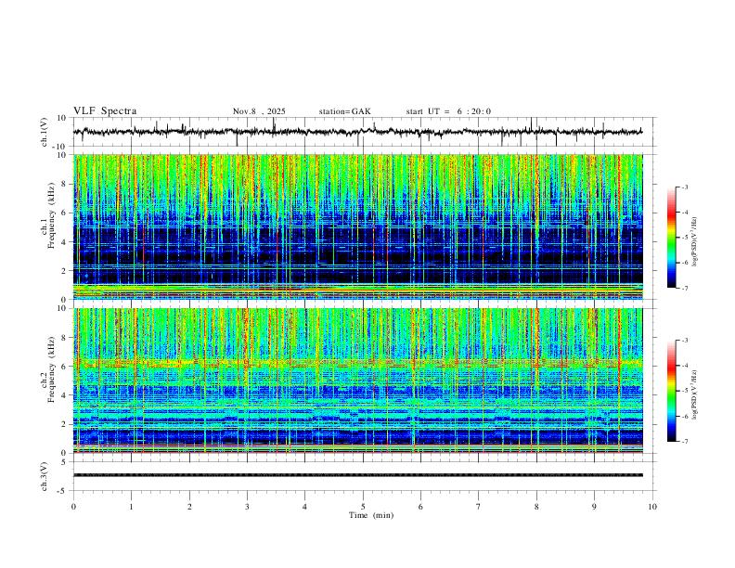Click time axis tick label "8"

coord(536,507)
